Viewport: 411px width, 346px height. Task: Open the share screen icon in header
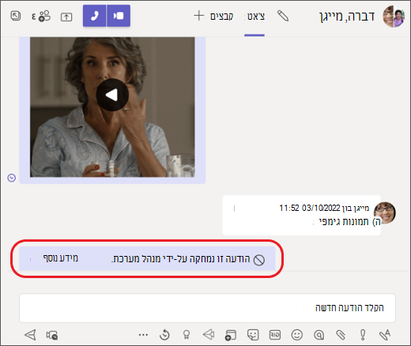pos(66,17)
